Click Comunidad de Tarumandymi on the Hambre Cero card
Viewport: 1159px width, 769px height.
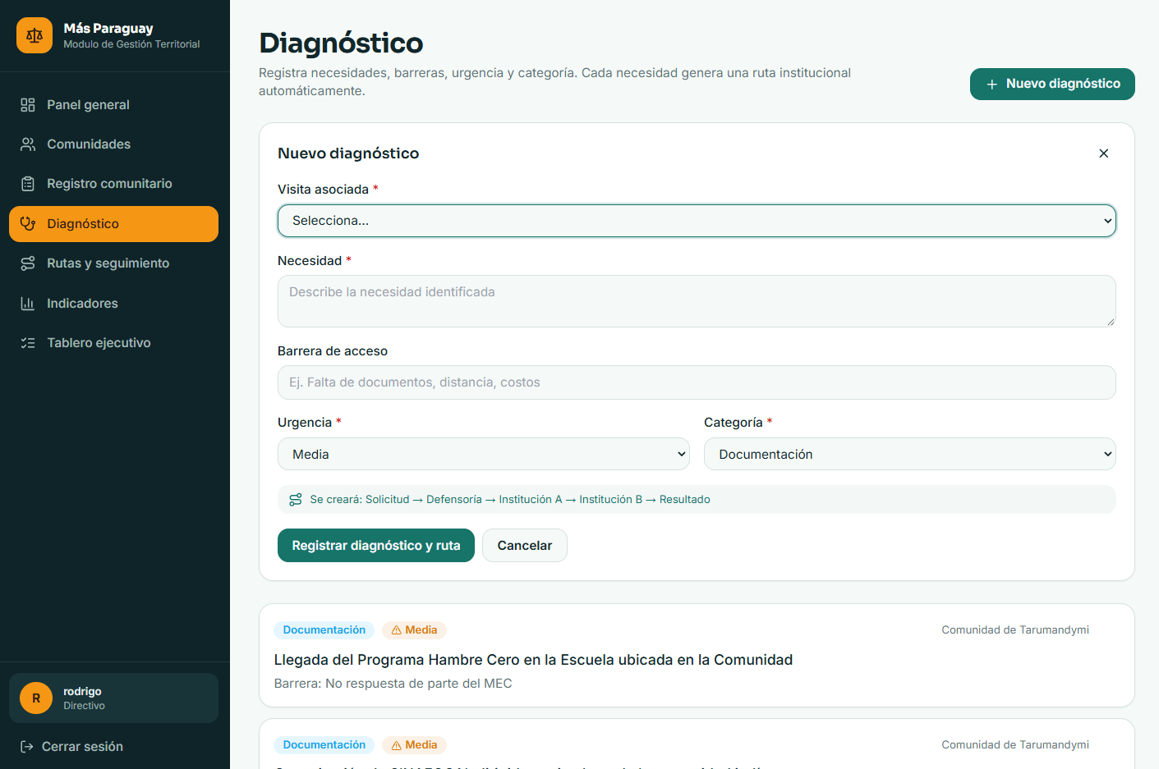(x=1015, y=630)
